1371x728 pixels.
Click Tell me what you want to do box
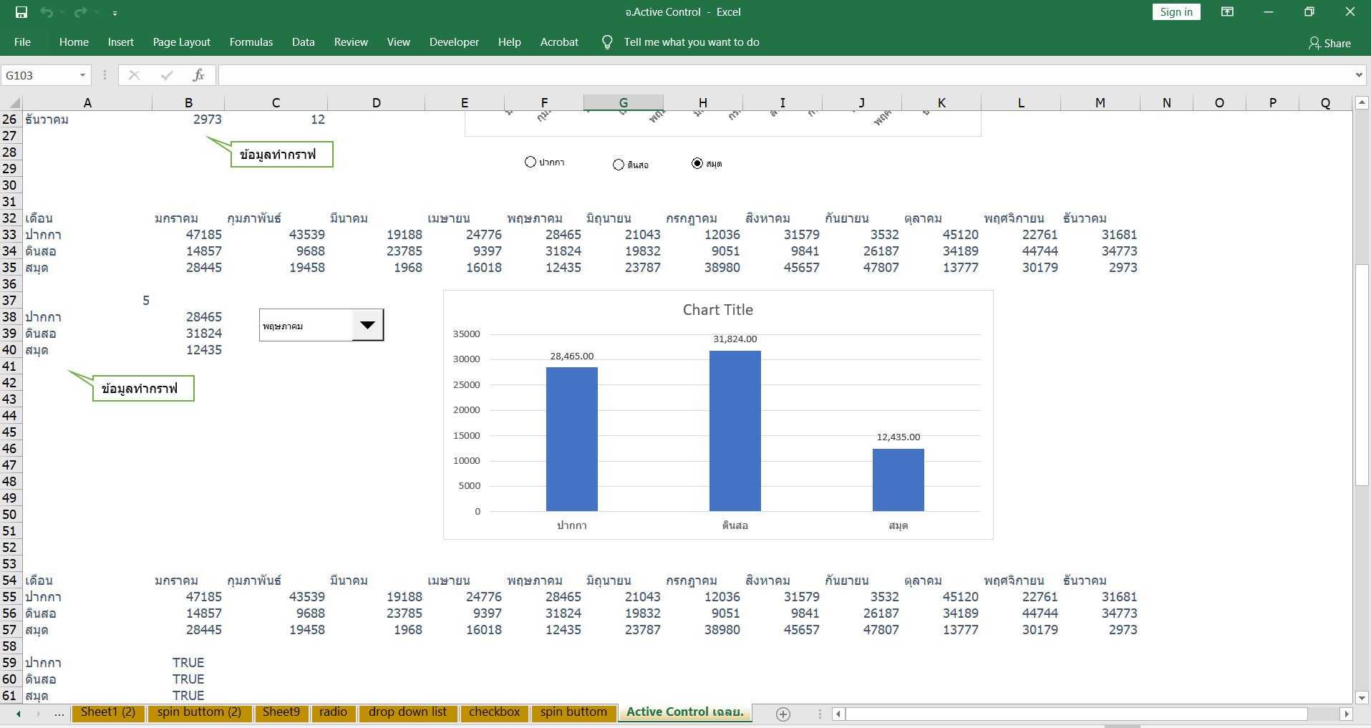[x=692, y=42]
